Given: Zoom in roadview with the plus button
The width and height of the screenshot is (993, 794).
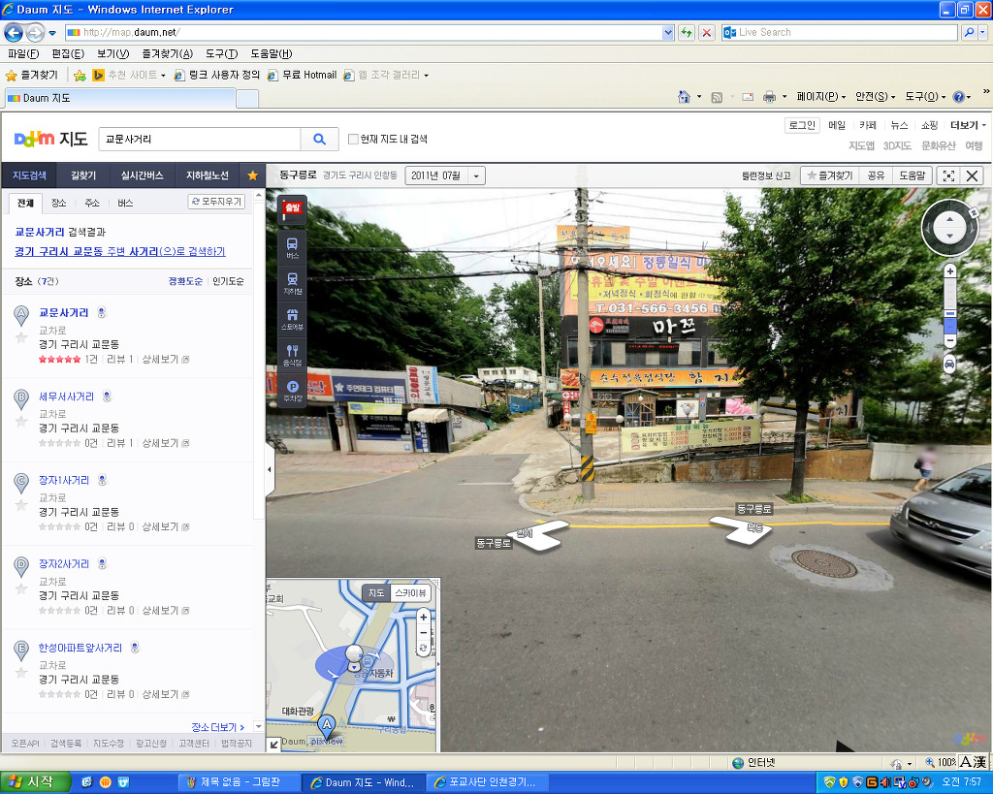Looking at the screenshot, I should (x=950, y=271).
